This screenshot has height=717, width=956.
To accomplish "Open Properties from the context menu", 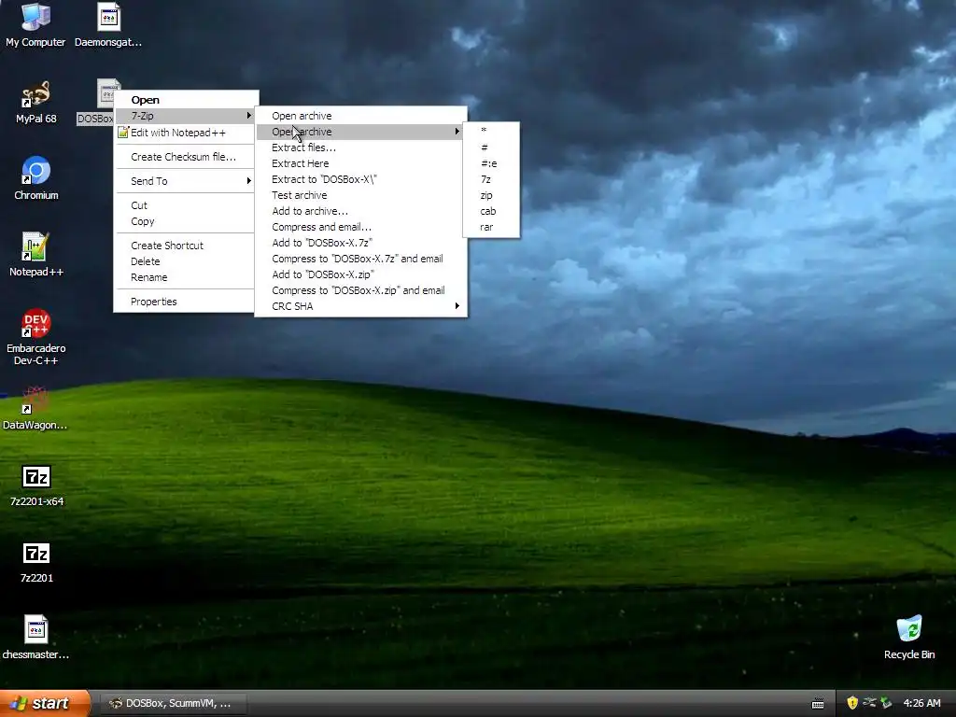I will coord(186,302).
